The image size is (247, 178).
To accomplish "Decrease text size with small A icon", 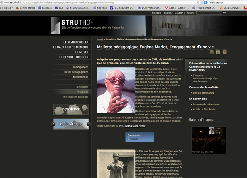I will pos(218,52).
